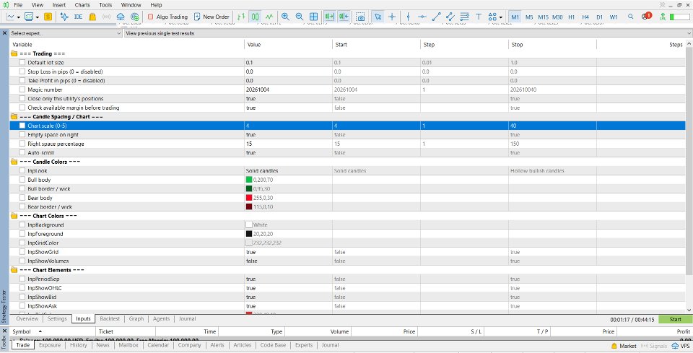Select the Fibonacci retracement tool
693x353 pixels.
pyautogui.click(x=464, y=17)
